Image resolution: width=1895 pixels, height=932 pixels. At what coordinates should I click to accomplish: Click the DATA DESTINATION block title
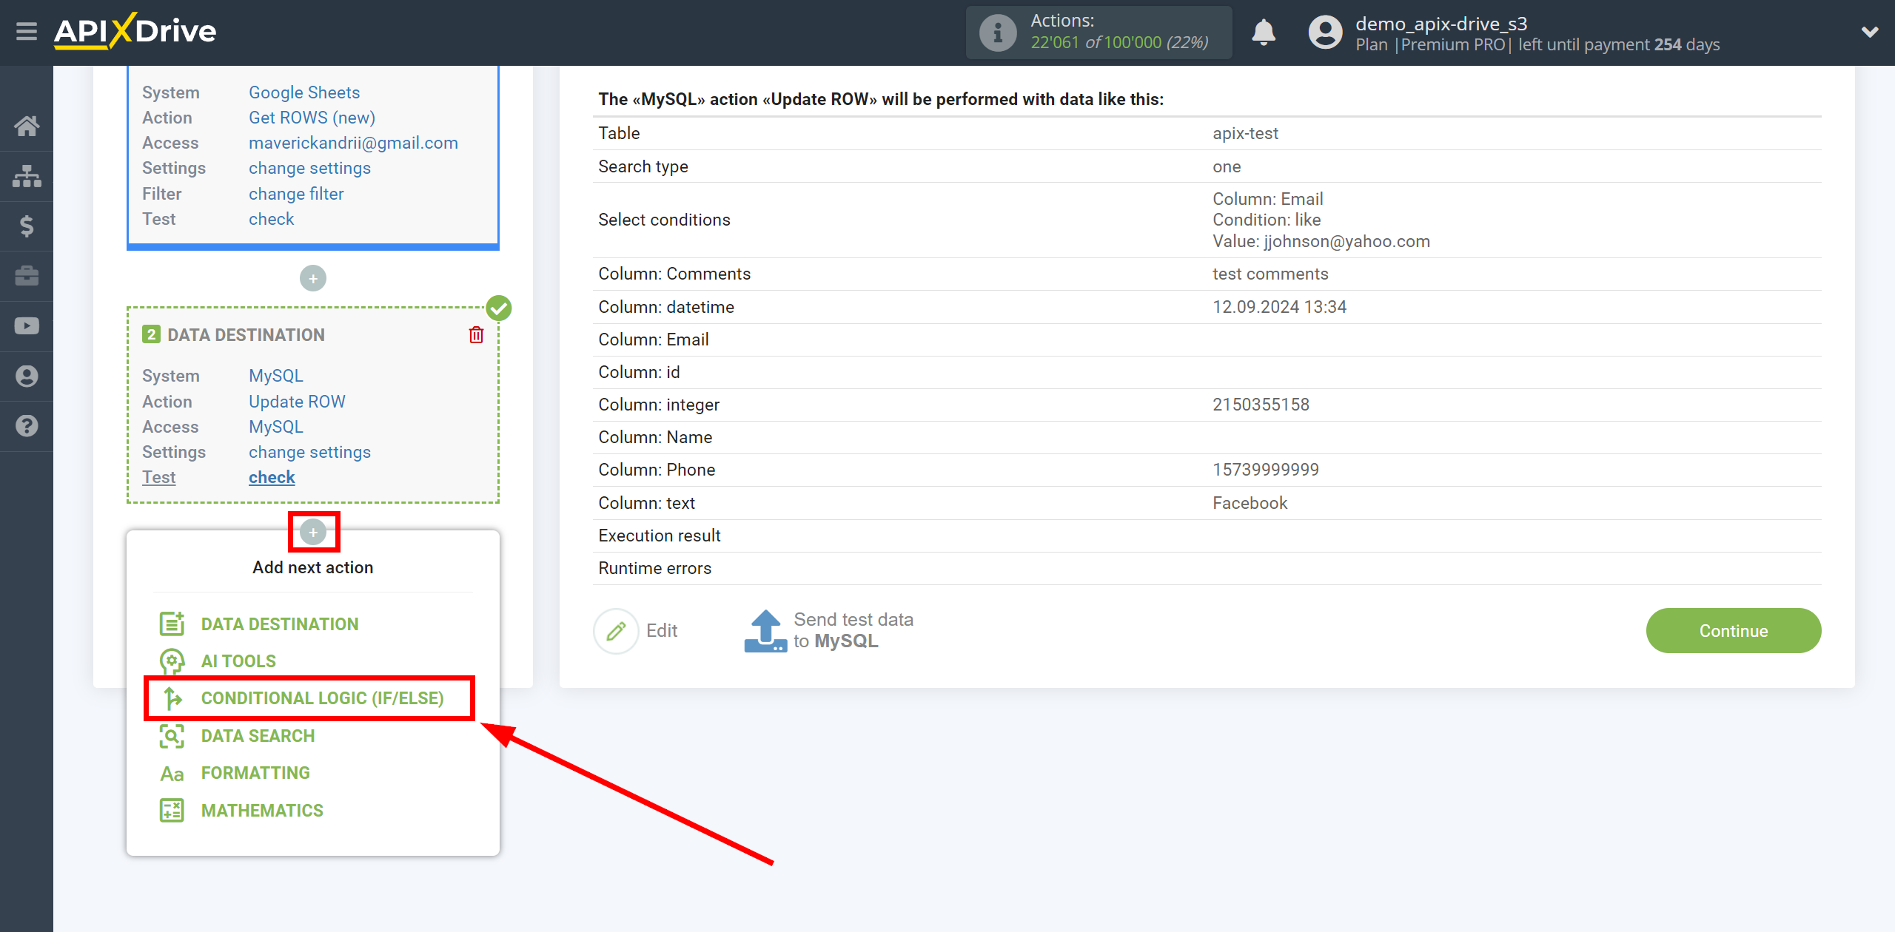246,335
